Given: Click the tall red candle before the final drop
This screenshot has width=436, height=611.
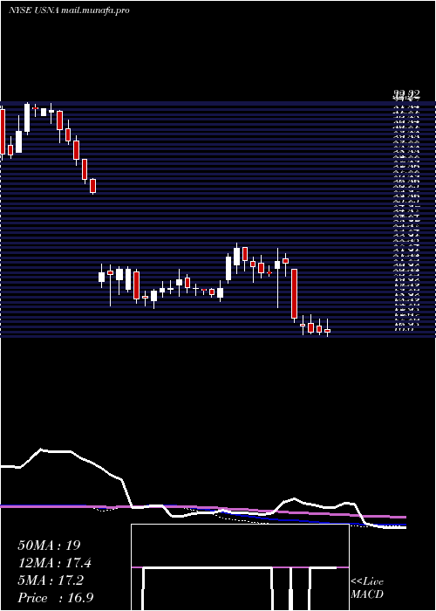Looking at the screenshot, I should tap(295, 295).
